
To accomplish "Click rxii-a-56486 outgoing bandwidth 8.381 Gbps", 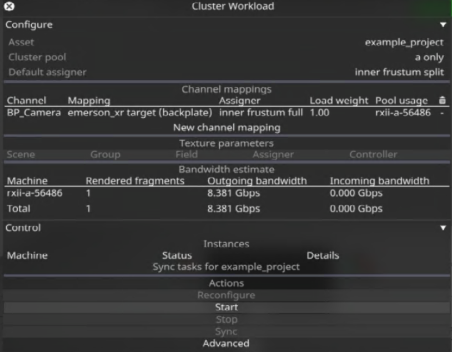I will coord(233,193).
